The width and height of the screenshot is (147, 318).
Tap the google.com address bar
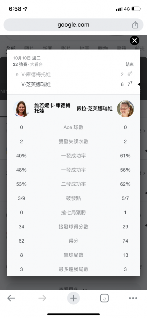tap(73, 25)
